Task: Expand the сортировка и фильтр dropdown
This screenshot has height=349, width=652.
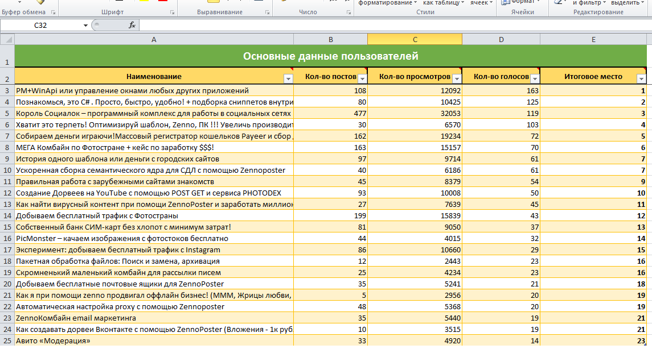Action: [589, 3]
